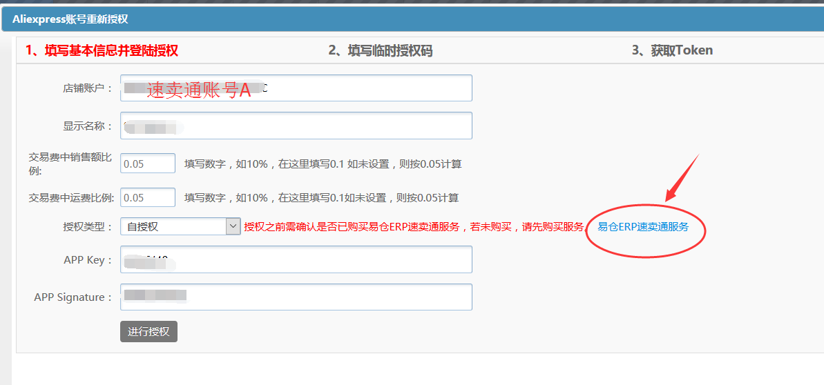Click the APP Key label

click(88, 260)
